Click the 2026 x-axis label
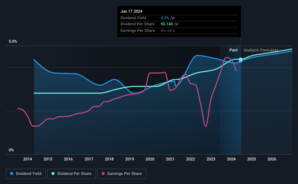Viewport: 298px width, 184px height. (272, 159)
